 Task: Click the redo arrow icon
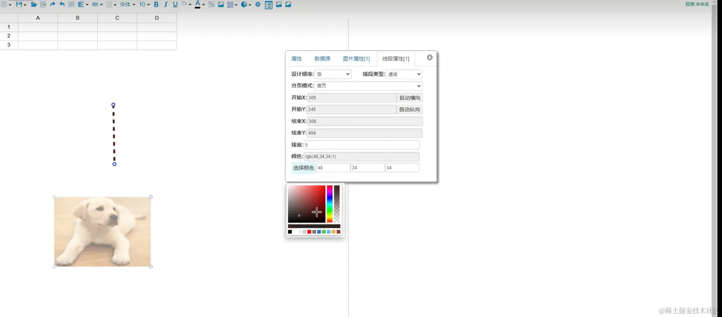52,5
